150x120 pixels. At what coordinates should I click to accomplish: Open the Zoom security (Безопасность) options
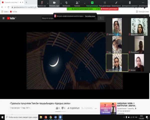[x=66, y=3]
